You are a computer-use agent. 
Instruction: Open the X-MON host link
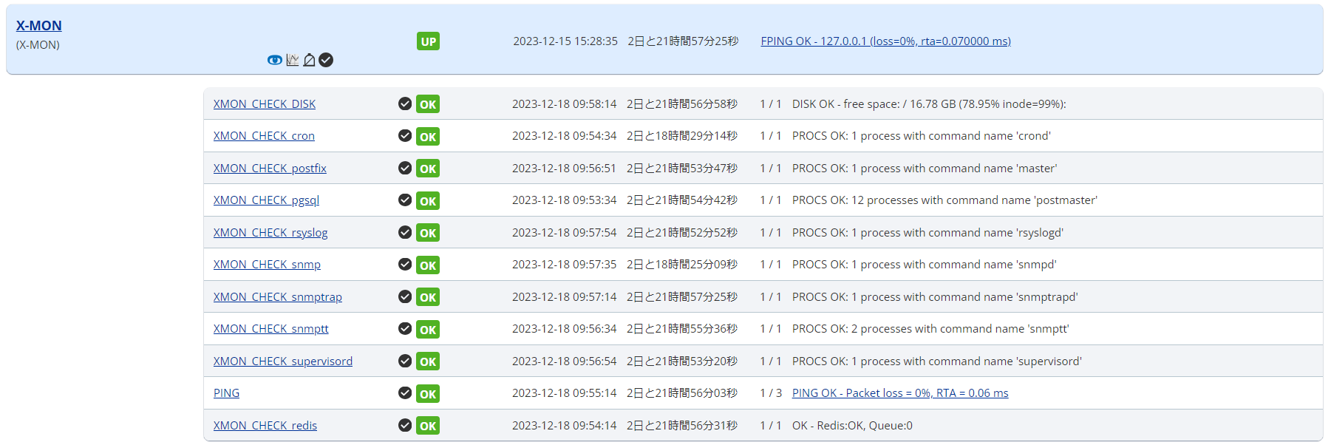[39, 26]
